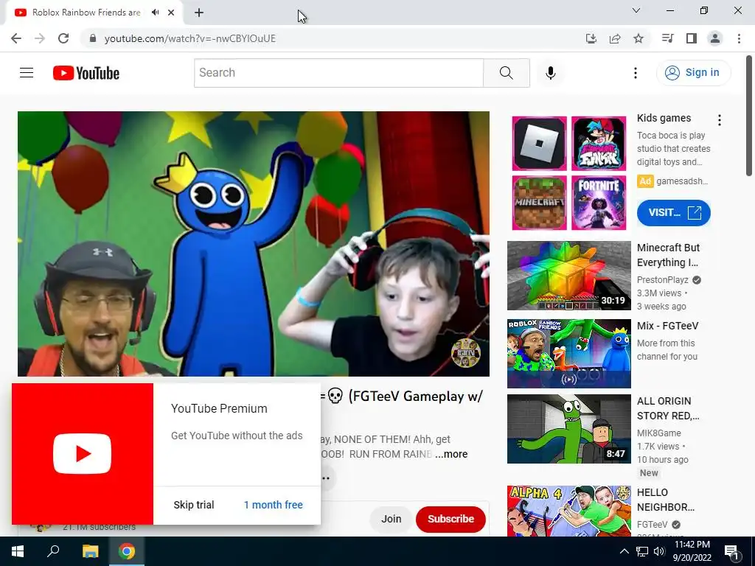Open YouTube settings three-dot menu
755x566 pixels.
pyautogui.click(x=635, y=73)
